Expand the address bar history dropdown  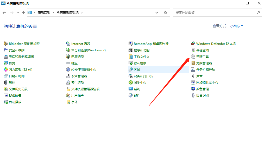pos(156,12)
